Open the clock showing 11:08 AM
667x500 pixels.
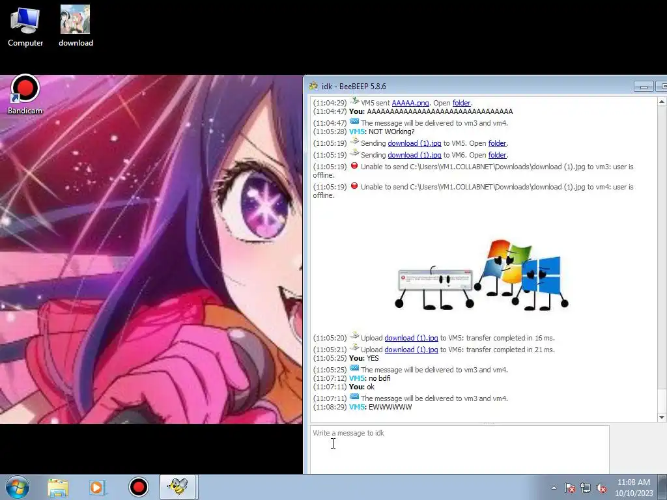633,482
